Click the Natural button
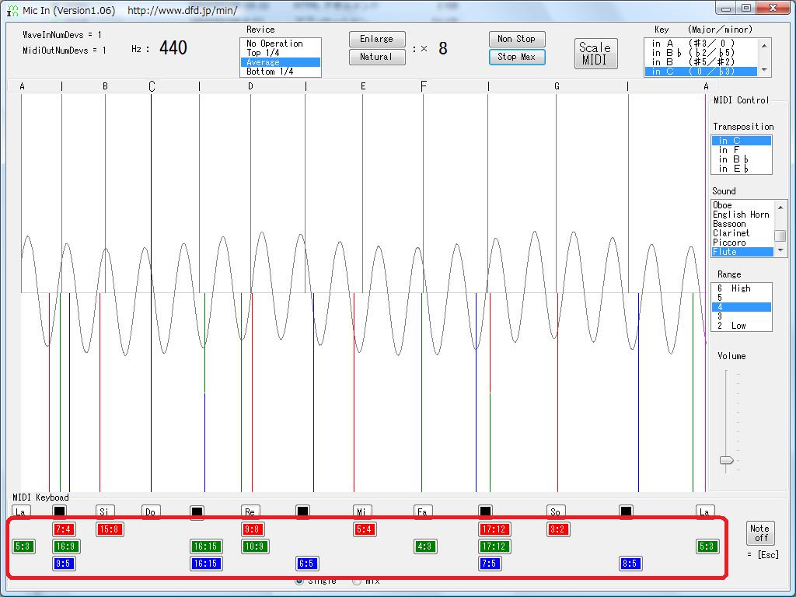The image size is (796, 597). click(x=377, y=57)
